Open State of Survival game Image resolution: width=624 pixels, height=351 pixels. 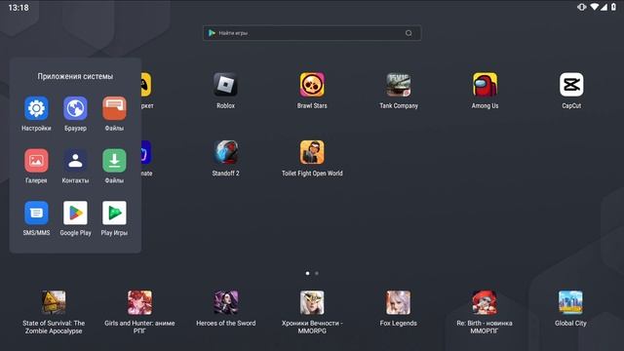[x=54, y=302]
